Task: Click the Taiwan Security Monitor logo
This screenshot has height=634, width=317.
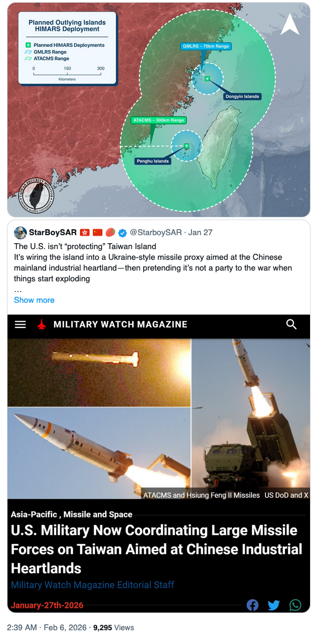Action: 36,194
